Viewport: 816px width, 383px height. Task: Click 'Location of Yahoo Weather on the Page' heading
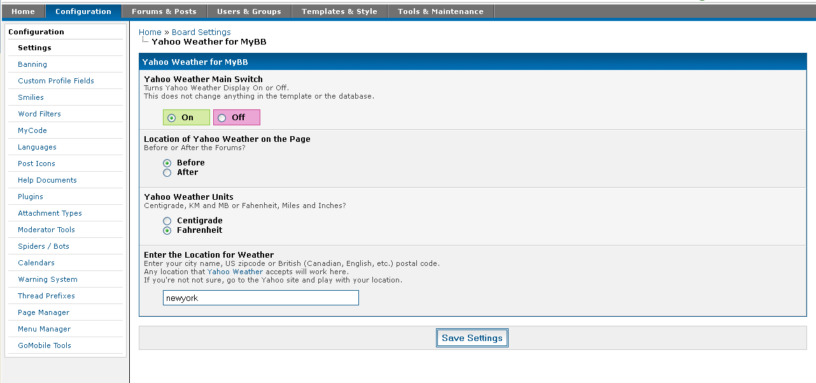click(227, 139)
